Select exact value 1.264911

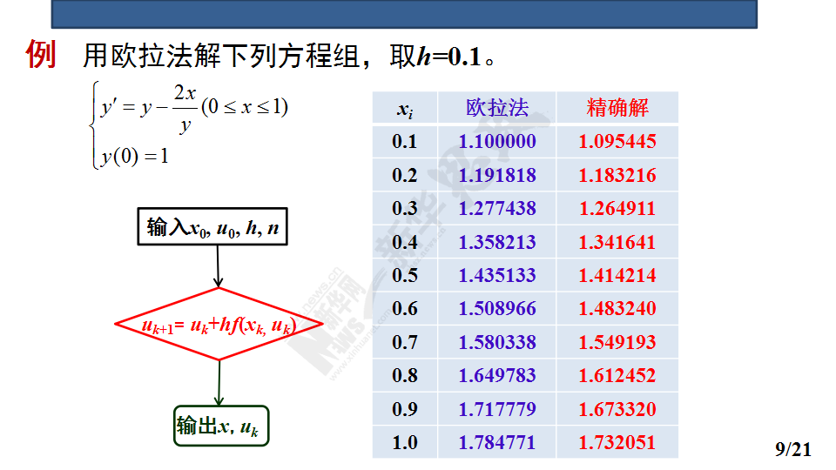[617, 208]
